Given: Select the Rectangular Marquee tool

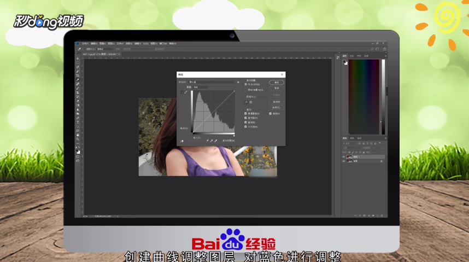Looking at the screenshot, I should pos(78,62).
